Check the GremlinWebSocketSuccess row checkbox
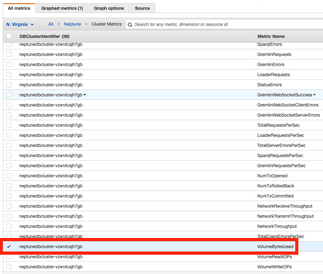The width and height of the screenshot is (323, 274). [9, 95]
